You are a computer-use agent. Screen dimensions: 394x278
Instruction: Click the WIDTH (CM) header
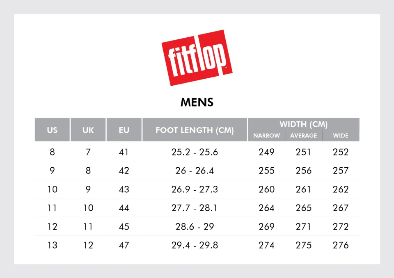(x=303, y=124)
